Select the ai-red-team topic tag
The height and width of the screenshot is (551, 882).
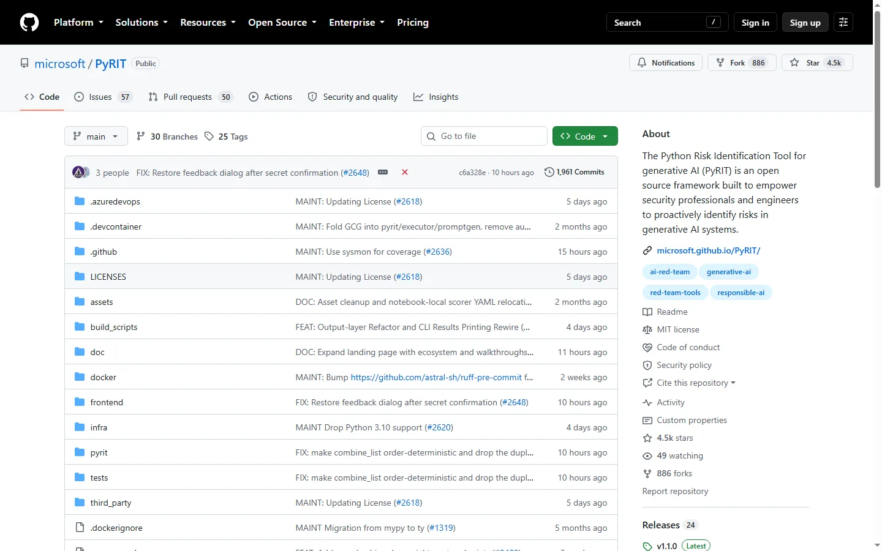point(669,272)
